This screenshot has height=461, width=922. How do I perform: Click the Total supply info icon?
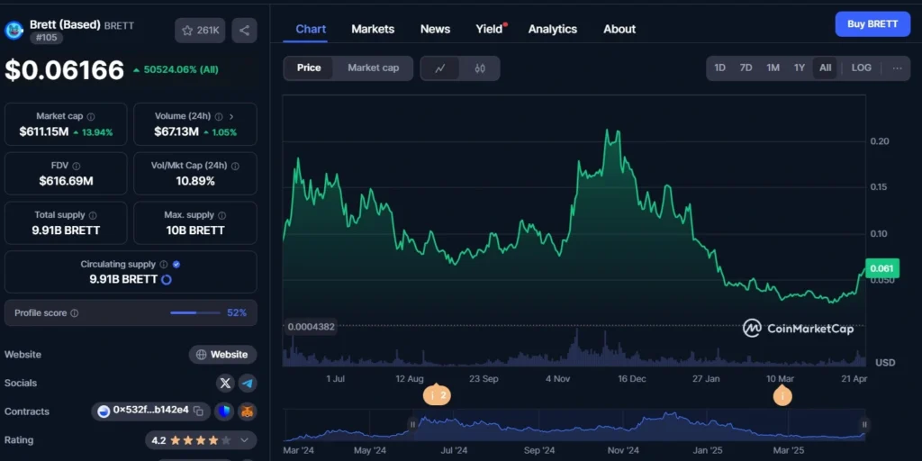tap(93, 215)
